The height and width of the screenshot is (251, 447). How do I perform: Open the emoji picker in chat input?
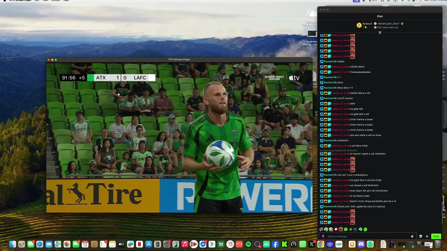point(412,236)
